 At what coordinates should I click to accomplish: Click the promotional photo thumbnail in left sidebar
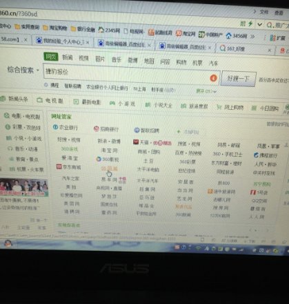tap(24, 187)
